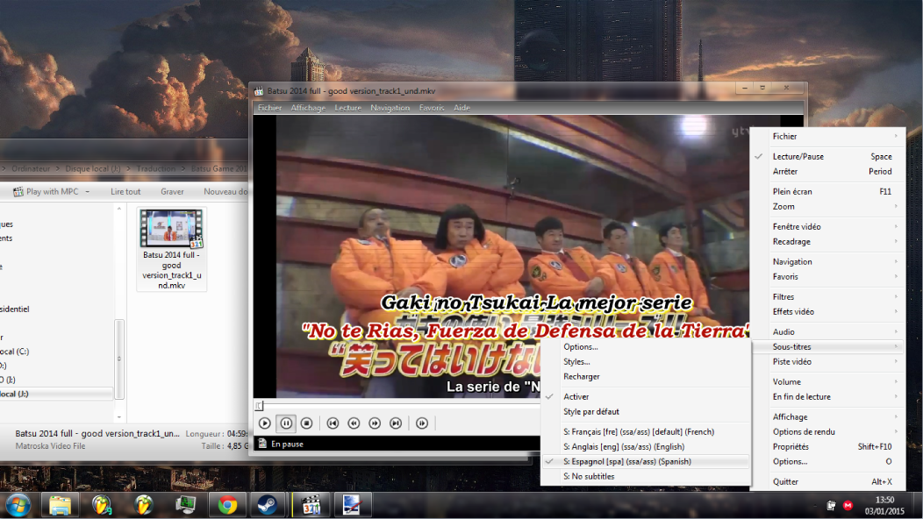The image size is (923, 519).
Task: Open the Favoris menu in the menu bar
Action: coord(432,108)
